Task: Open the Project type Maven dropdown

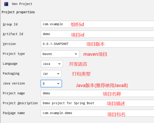Action: point(60,54)
